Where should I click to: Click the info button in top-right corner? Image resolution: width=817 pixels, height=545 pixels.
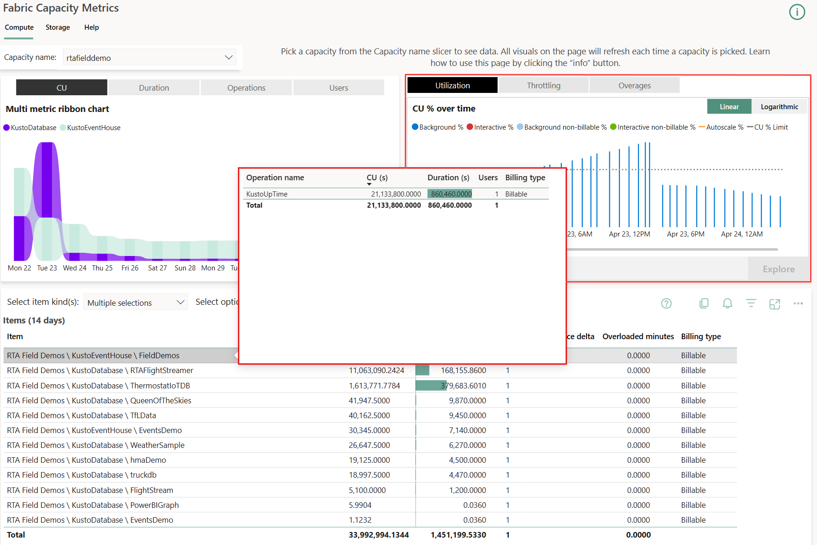point(797,12)
